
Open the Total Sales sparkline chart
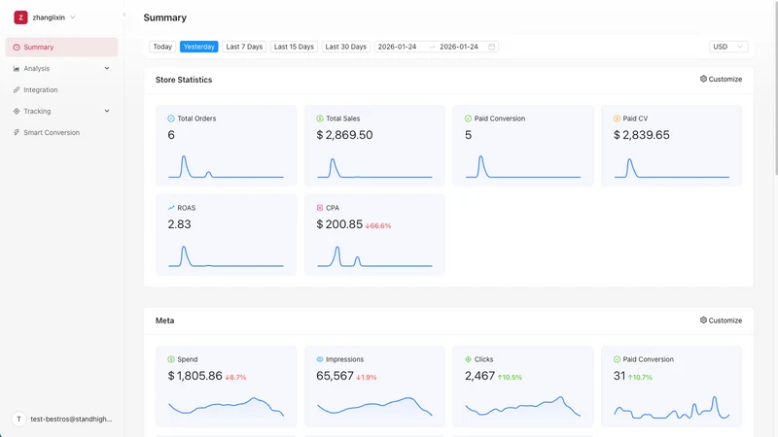point(374,168)
